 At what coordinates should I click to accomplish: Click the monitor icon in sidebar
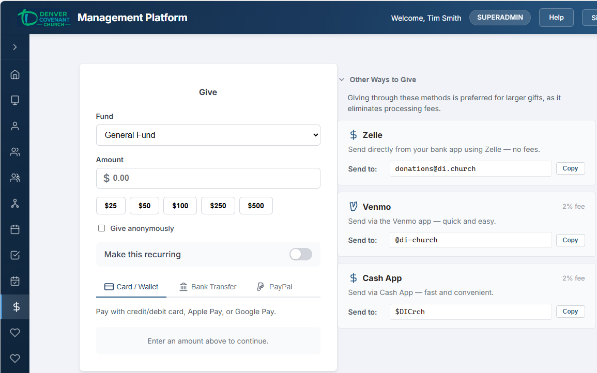[15, 100]
